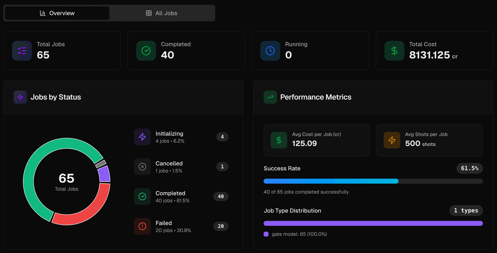Click the Success Rate label
497x253 pixels.
coord(282,169)
